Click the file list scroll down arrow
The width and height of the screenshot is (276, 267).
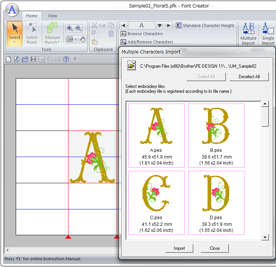(x=265, y=237)
